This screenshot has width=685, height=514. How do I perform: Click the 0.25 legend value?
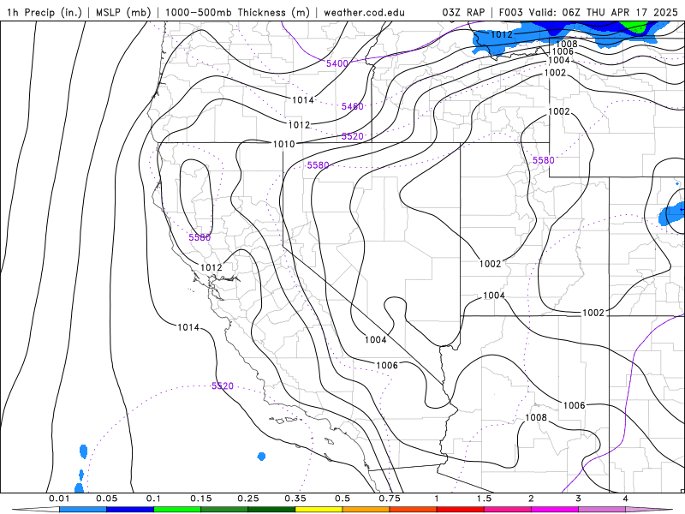pyautogui.click(x=248, y=499)
